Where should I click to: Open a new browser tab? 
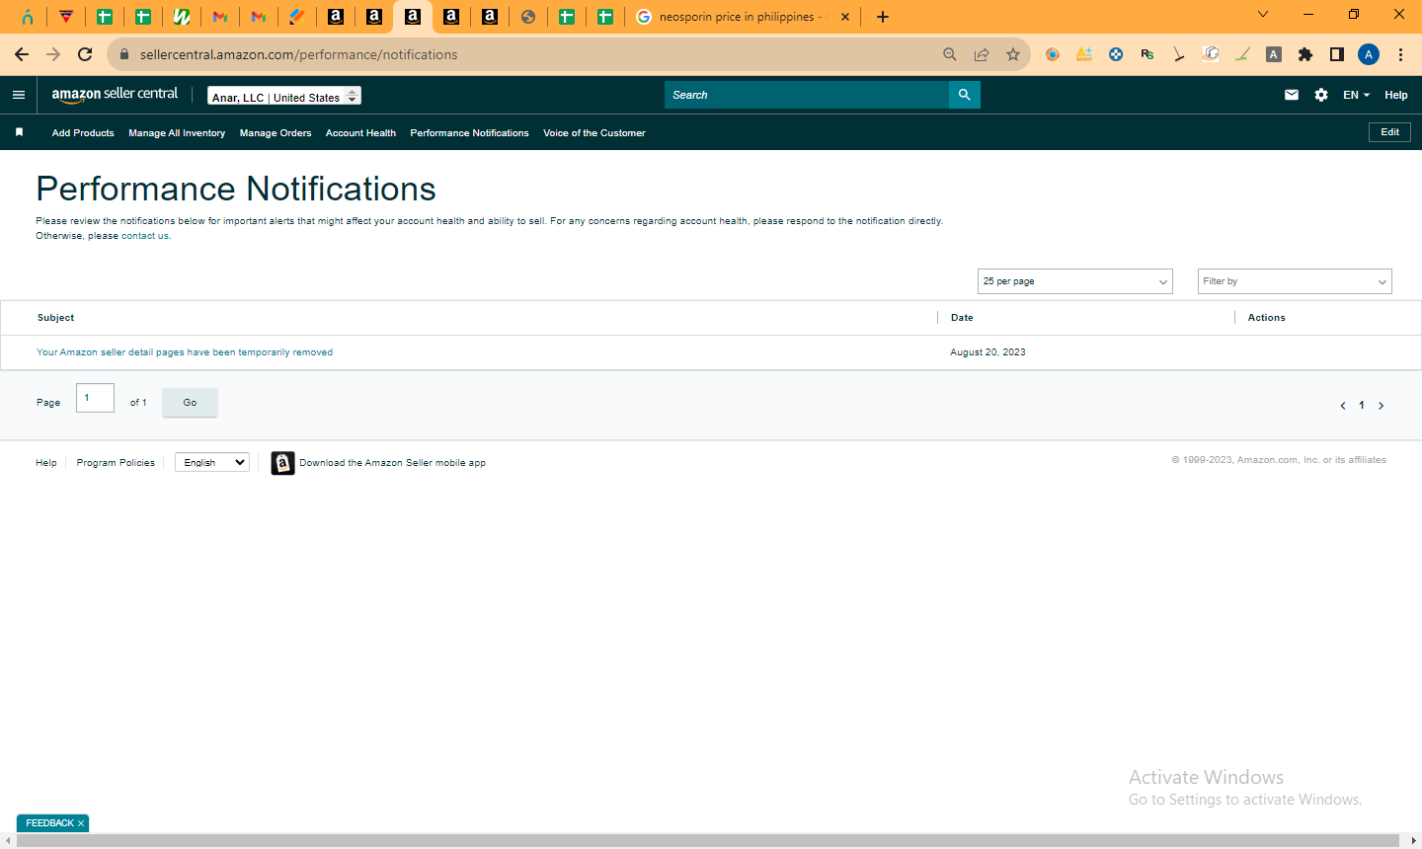click(x=883, y=17)
